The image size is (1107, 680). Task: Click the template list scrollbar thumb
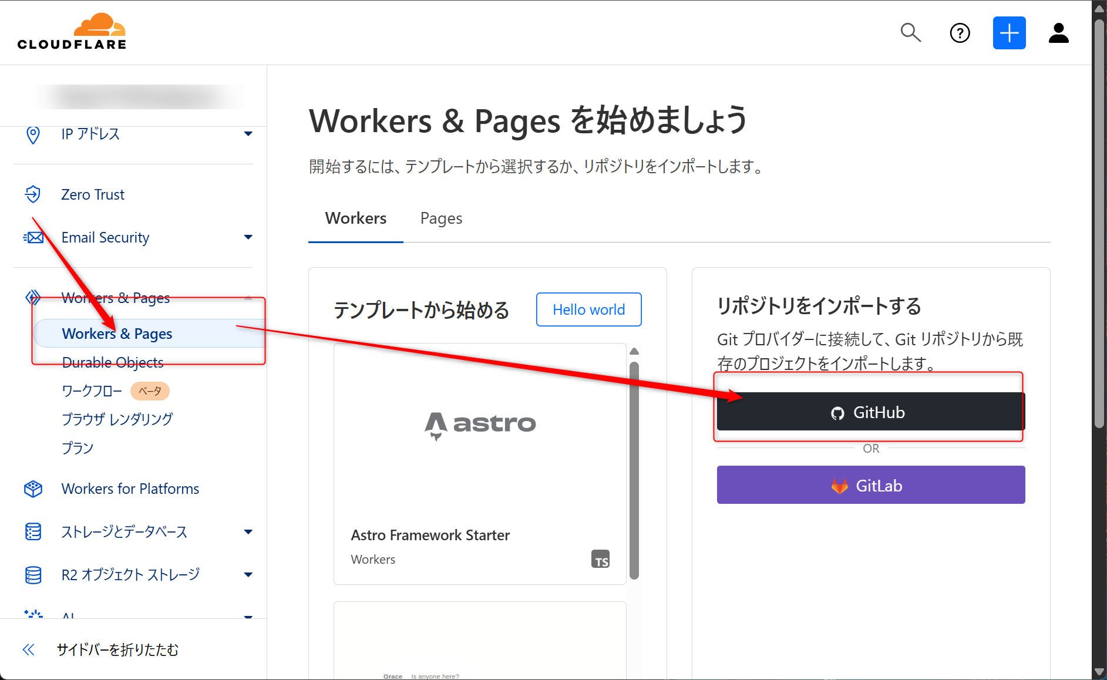[634, 471]
